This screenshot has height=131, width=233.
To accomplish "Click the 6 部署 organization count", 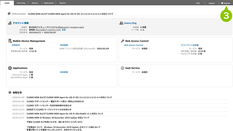I will coord(143,27).
